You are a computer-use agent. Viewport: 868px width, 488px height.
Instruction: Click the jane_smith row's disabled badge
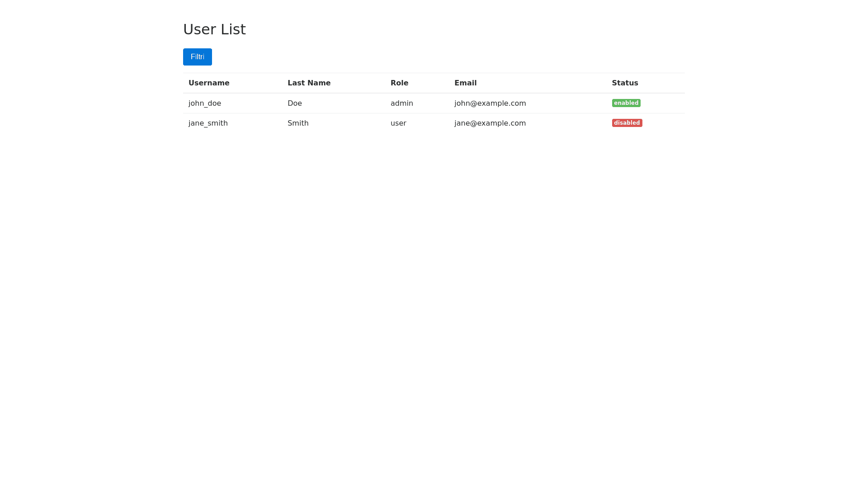point(627,123)
